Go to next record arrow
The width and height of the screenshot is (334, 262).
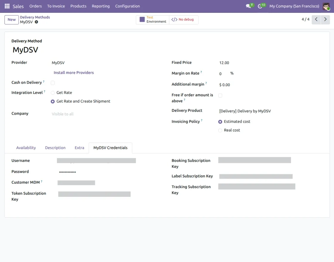[325, 20]
